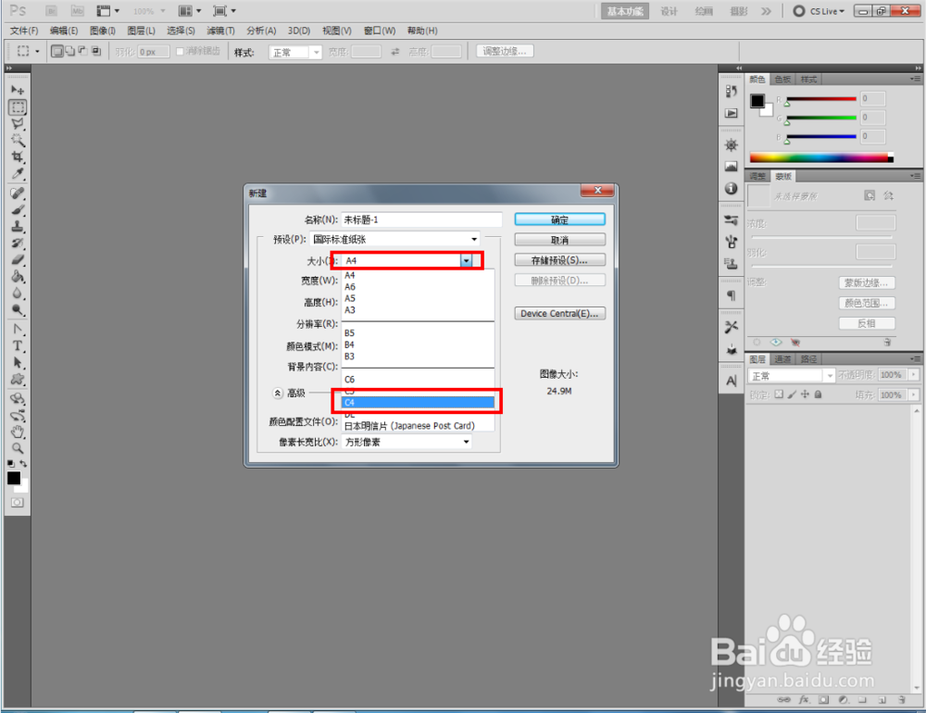
Task: Launch Bridge from the Br icon
Action: [51, 10]
